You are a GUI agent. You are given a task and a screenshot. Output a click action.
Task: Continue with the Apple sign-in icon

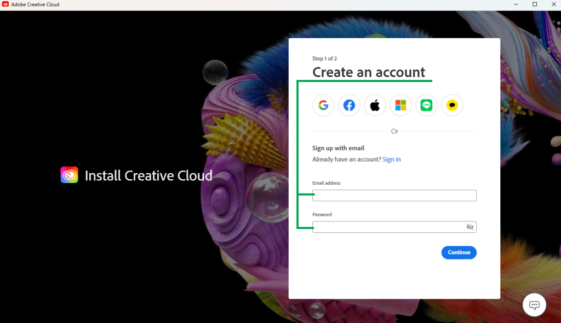(x=375, y=105)
